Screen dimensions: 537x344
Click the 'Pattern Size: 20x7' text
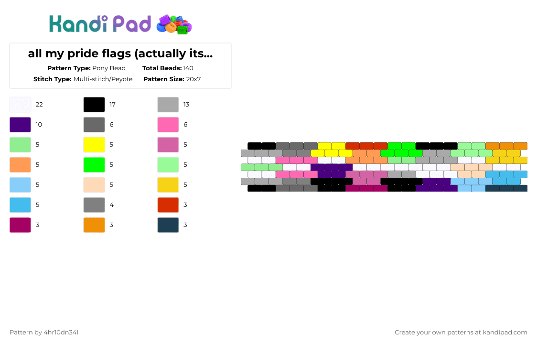(172, 79)
